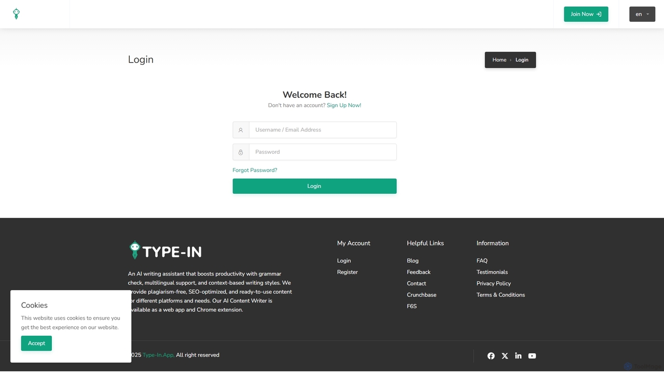Open the Terms & Conditions footer link

point(501,295)
